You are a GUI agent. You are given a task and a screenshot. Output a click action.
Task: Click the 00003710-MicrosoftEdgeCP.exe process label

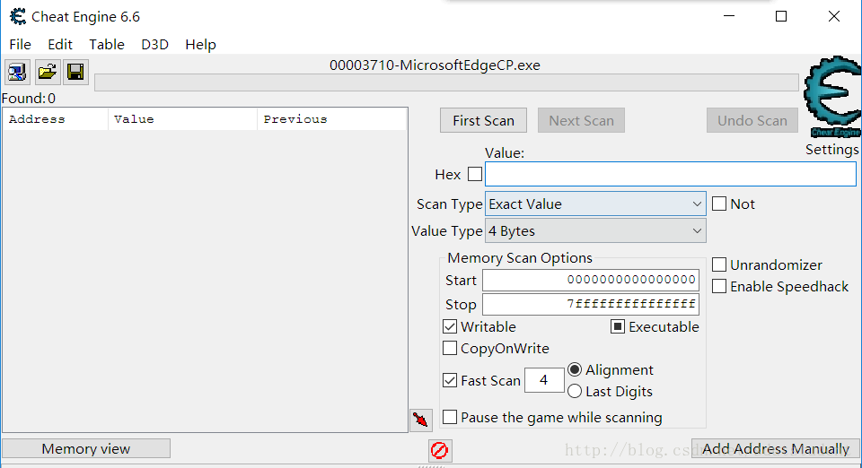[435, 65]
